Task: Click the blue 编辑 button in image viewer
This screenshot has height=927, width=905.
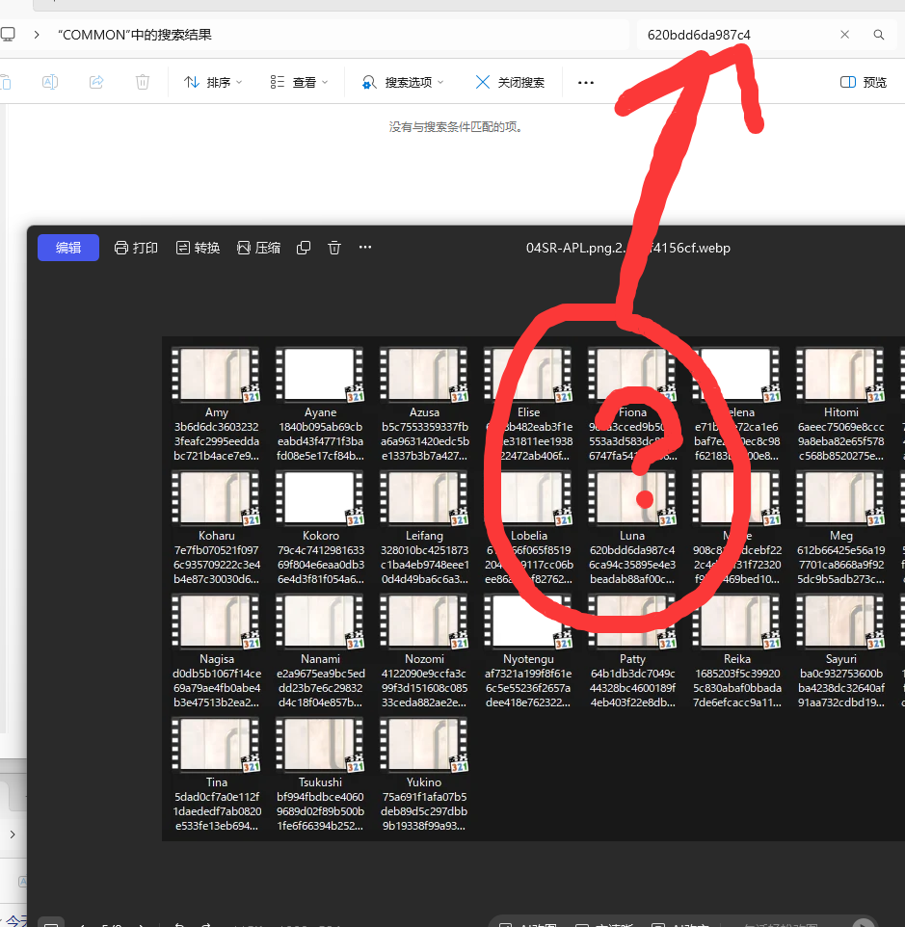Action: click(x=68, y=248)
